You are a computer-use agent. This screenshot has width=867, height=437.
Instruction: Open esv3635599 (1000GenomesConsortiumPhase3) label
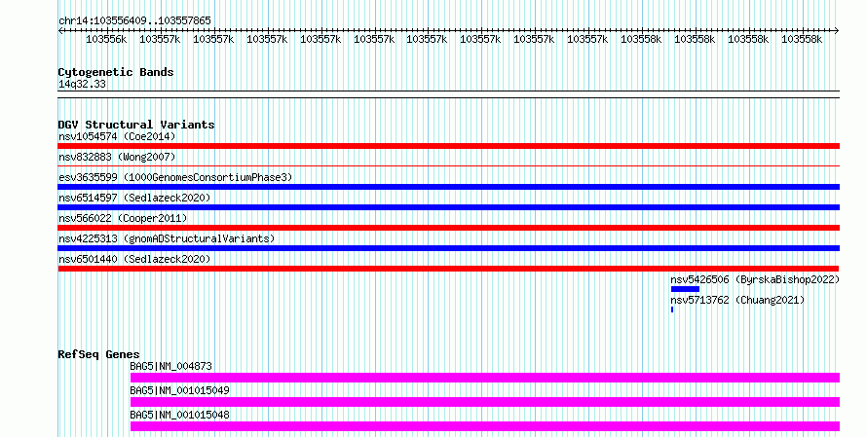[x=175, y=177]
